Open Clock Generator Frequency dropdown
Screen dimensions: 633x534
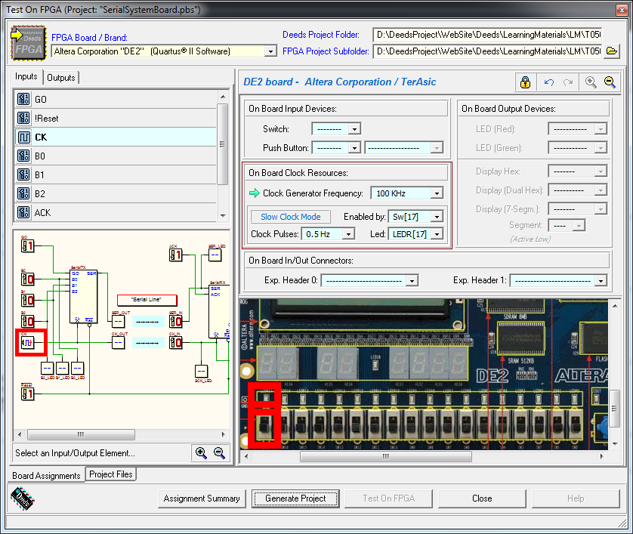click(437, 193)
